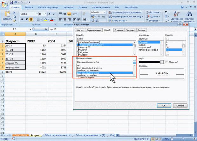Check the Обычный font checkbox
This screenshot has height=141, width=197.
pos(167,62)
